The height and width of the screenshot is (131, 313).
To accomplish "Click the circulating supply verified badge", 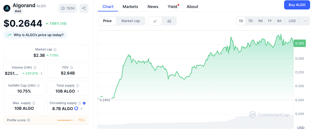I will click(x=84, y=103).
